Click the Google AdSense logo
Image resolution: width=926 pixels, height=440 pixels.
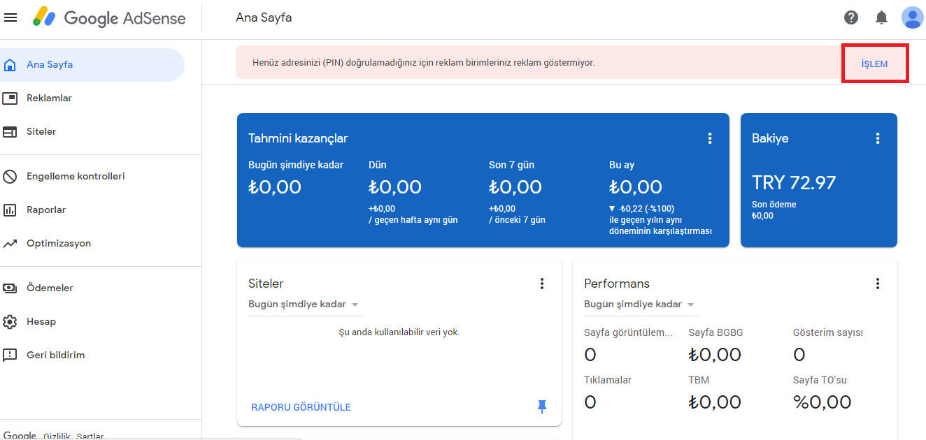click(x=109, y=17)
